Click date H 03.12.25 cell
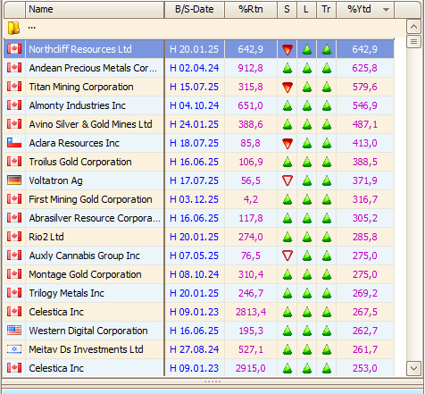The height and width of the screenshot is (394, 425). [195, 199]
